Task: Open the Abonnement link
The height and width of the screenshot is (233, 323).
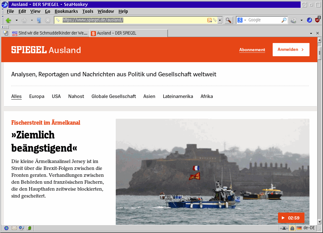Action: (x=252, y=50)
